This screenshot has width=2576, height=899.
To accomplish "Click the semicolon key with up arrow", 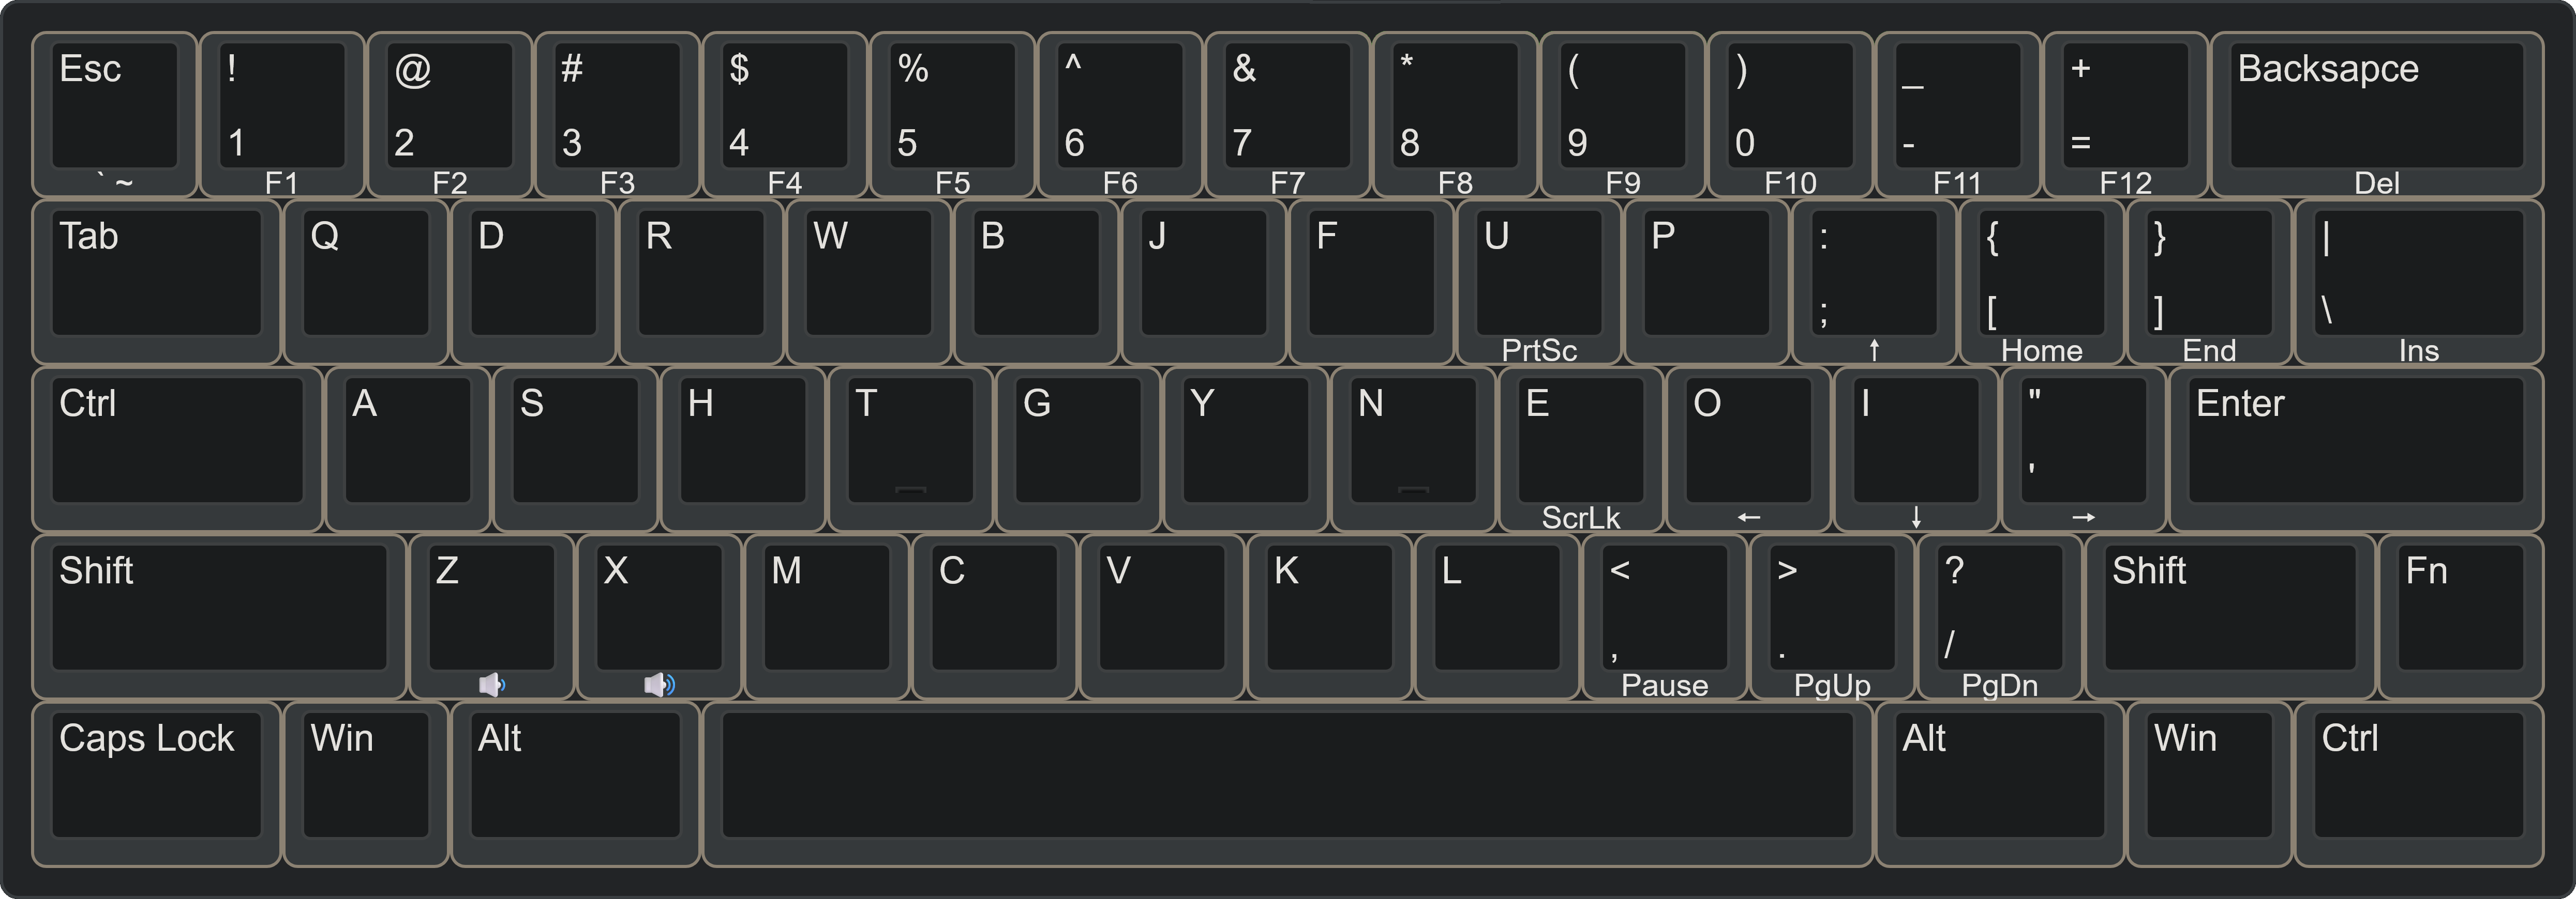I will (x=1874, y=282).
